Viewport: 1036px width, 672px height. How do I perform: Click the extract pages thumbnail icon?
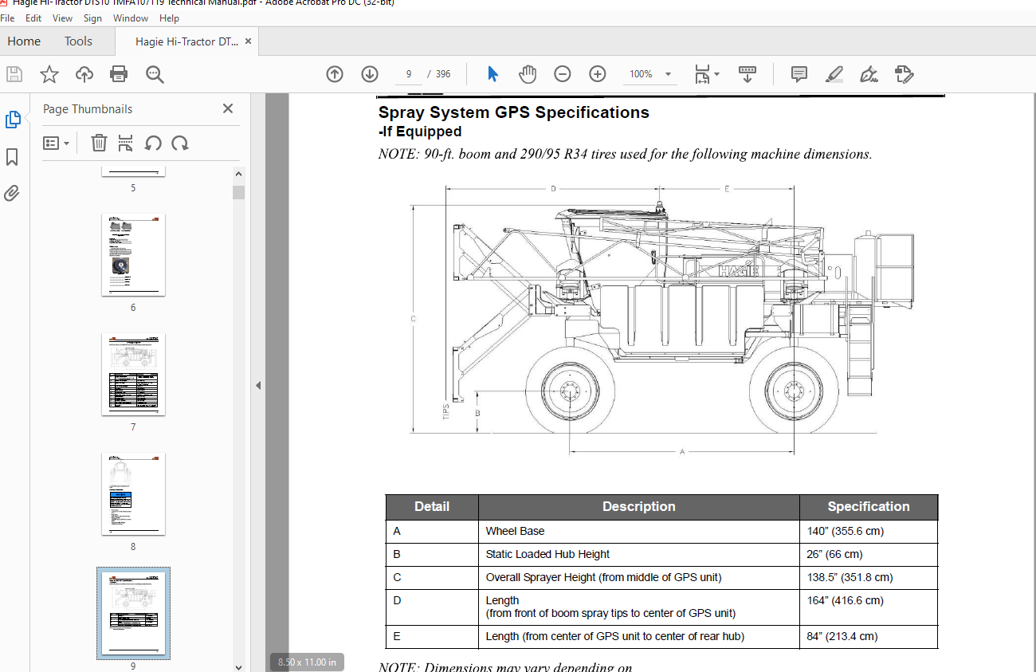coord(126,143)
